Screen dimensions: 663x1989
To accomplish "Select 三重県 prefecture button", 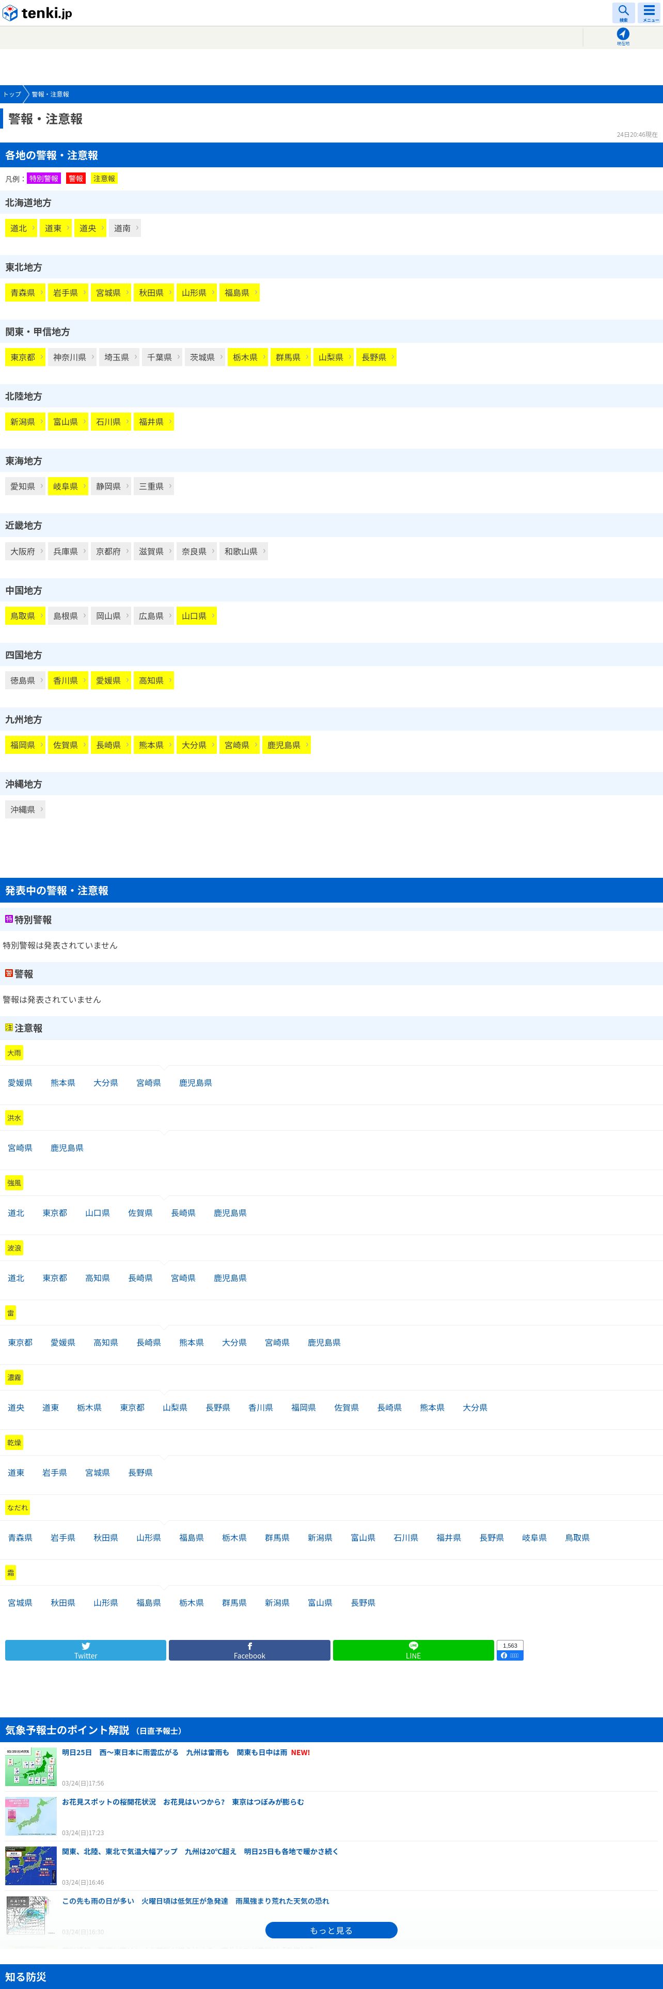I will 153,486.
